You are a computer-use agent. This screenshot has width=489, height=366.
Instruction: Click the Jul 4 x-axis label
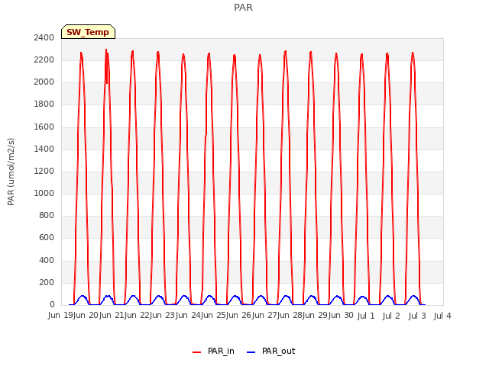coord(442,316)
